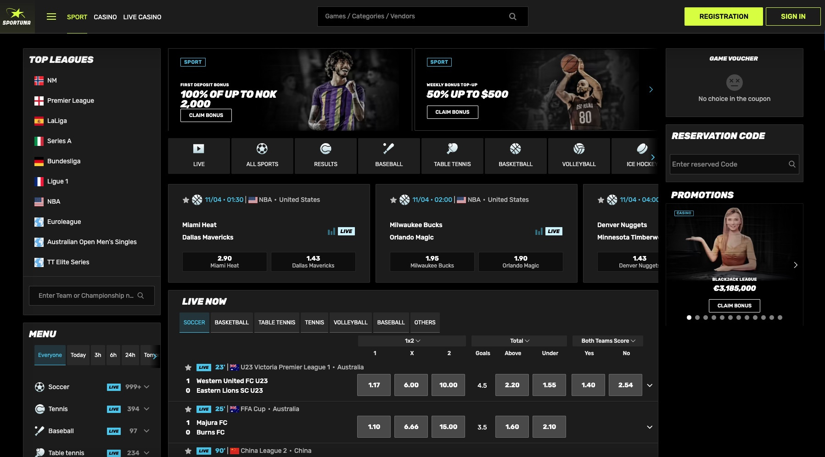
Task: Click the search magnifier in top search bar
Action: tap(513, 16)
